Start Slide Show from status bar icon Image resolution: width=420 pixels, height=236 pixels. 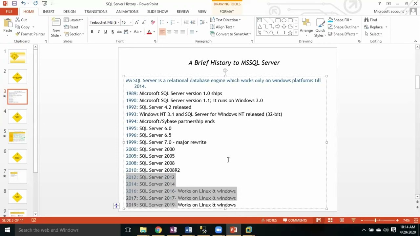click(x=353, y=220)
